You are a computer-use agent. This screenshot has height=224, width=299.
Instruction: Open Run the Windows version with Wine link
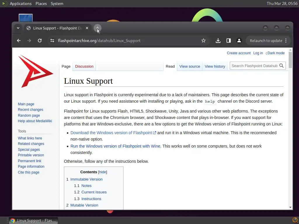tap(115, 146)
